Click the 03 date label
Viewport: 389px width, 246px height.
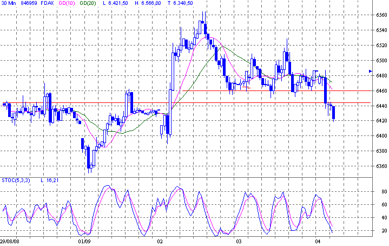coord(239,242)
